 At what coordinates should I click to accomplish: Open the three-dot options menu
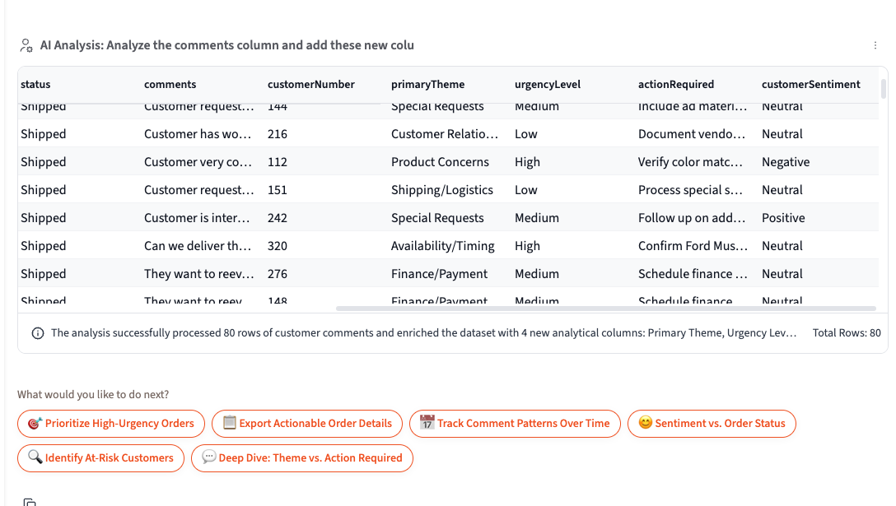[x=875, y=45]
